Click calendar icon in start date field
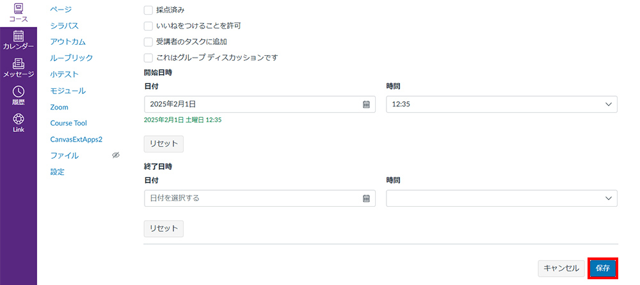 coord(366,104)
